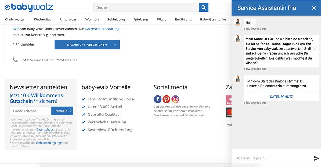Image resolution: width=321 pixels, height=167 pixels.
Task: Open the Unterwegs menu
Action: coord(68,20)
